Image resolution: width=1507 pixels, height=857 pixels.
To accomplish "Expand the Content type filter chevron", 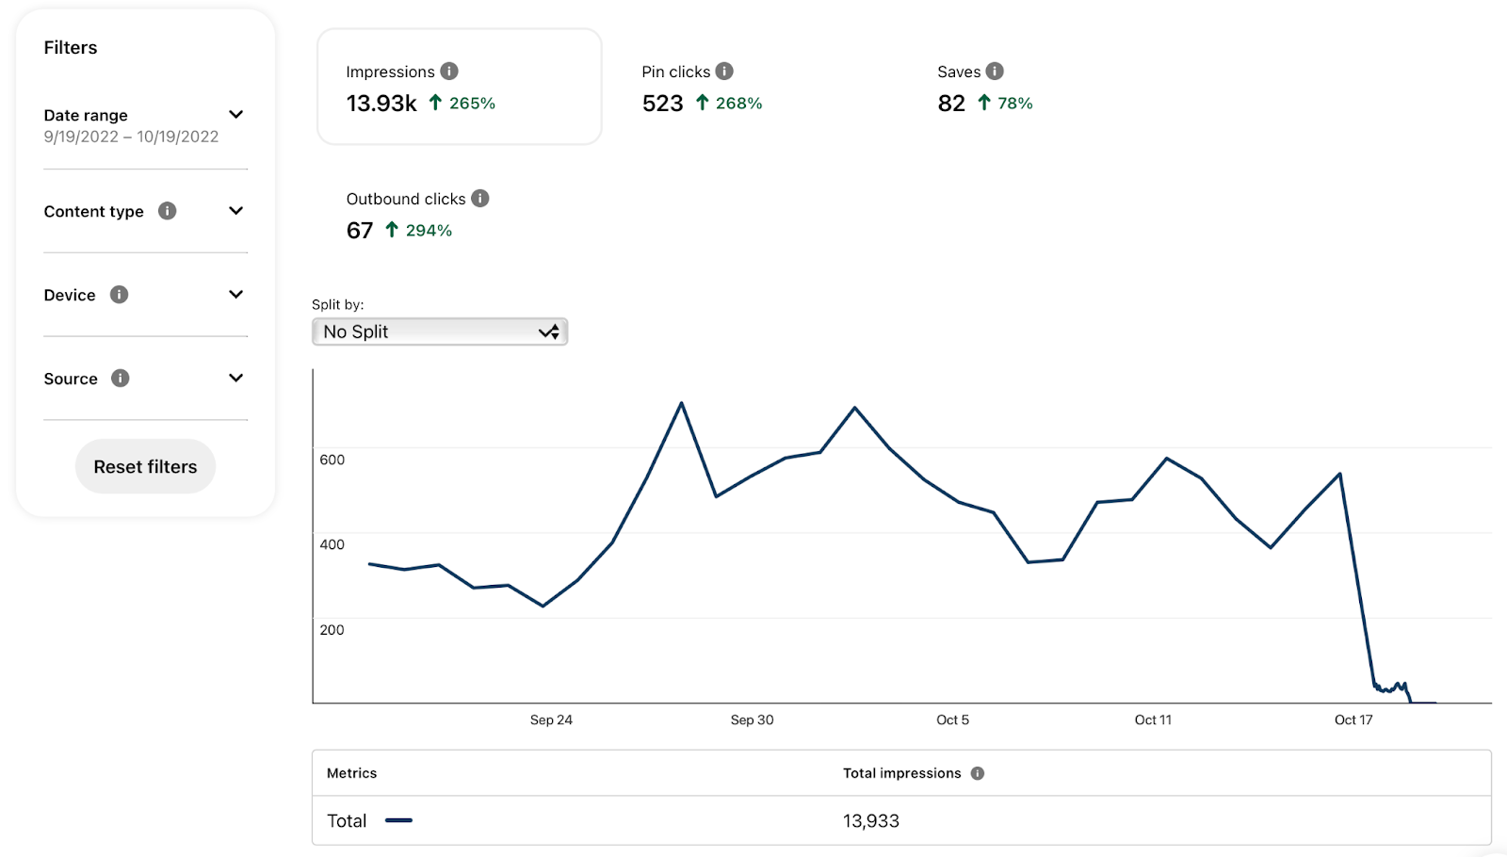I will 235,211.
